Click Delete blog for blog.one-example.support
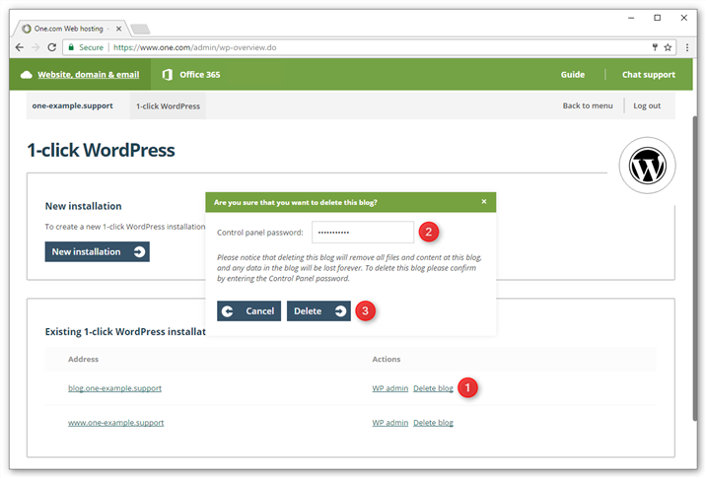The height and width of the screenshot is (478, 706). pyautogui.click(x=433, y=388)
